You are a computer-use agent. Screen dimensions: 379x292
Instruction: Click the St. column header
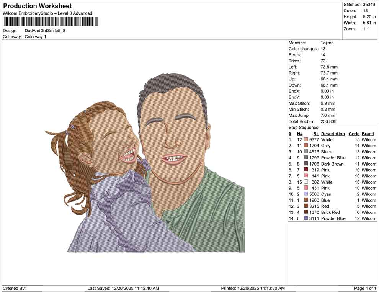click(x=315, y=133)
